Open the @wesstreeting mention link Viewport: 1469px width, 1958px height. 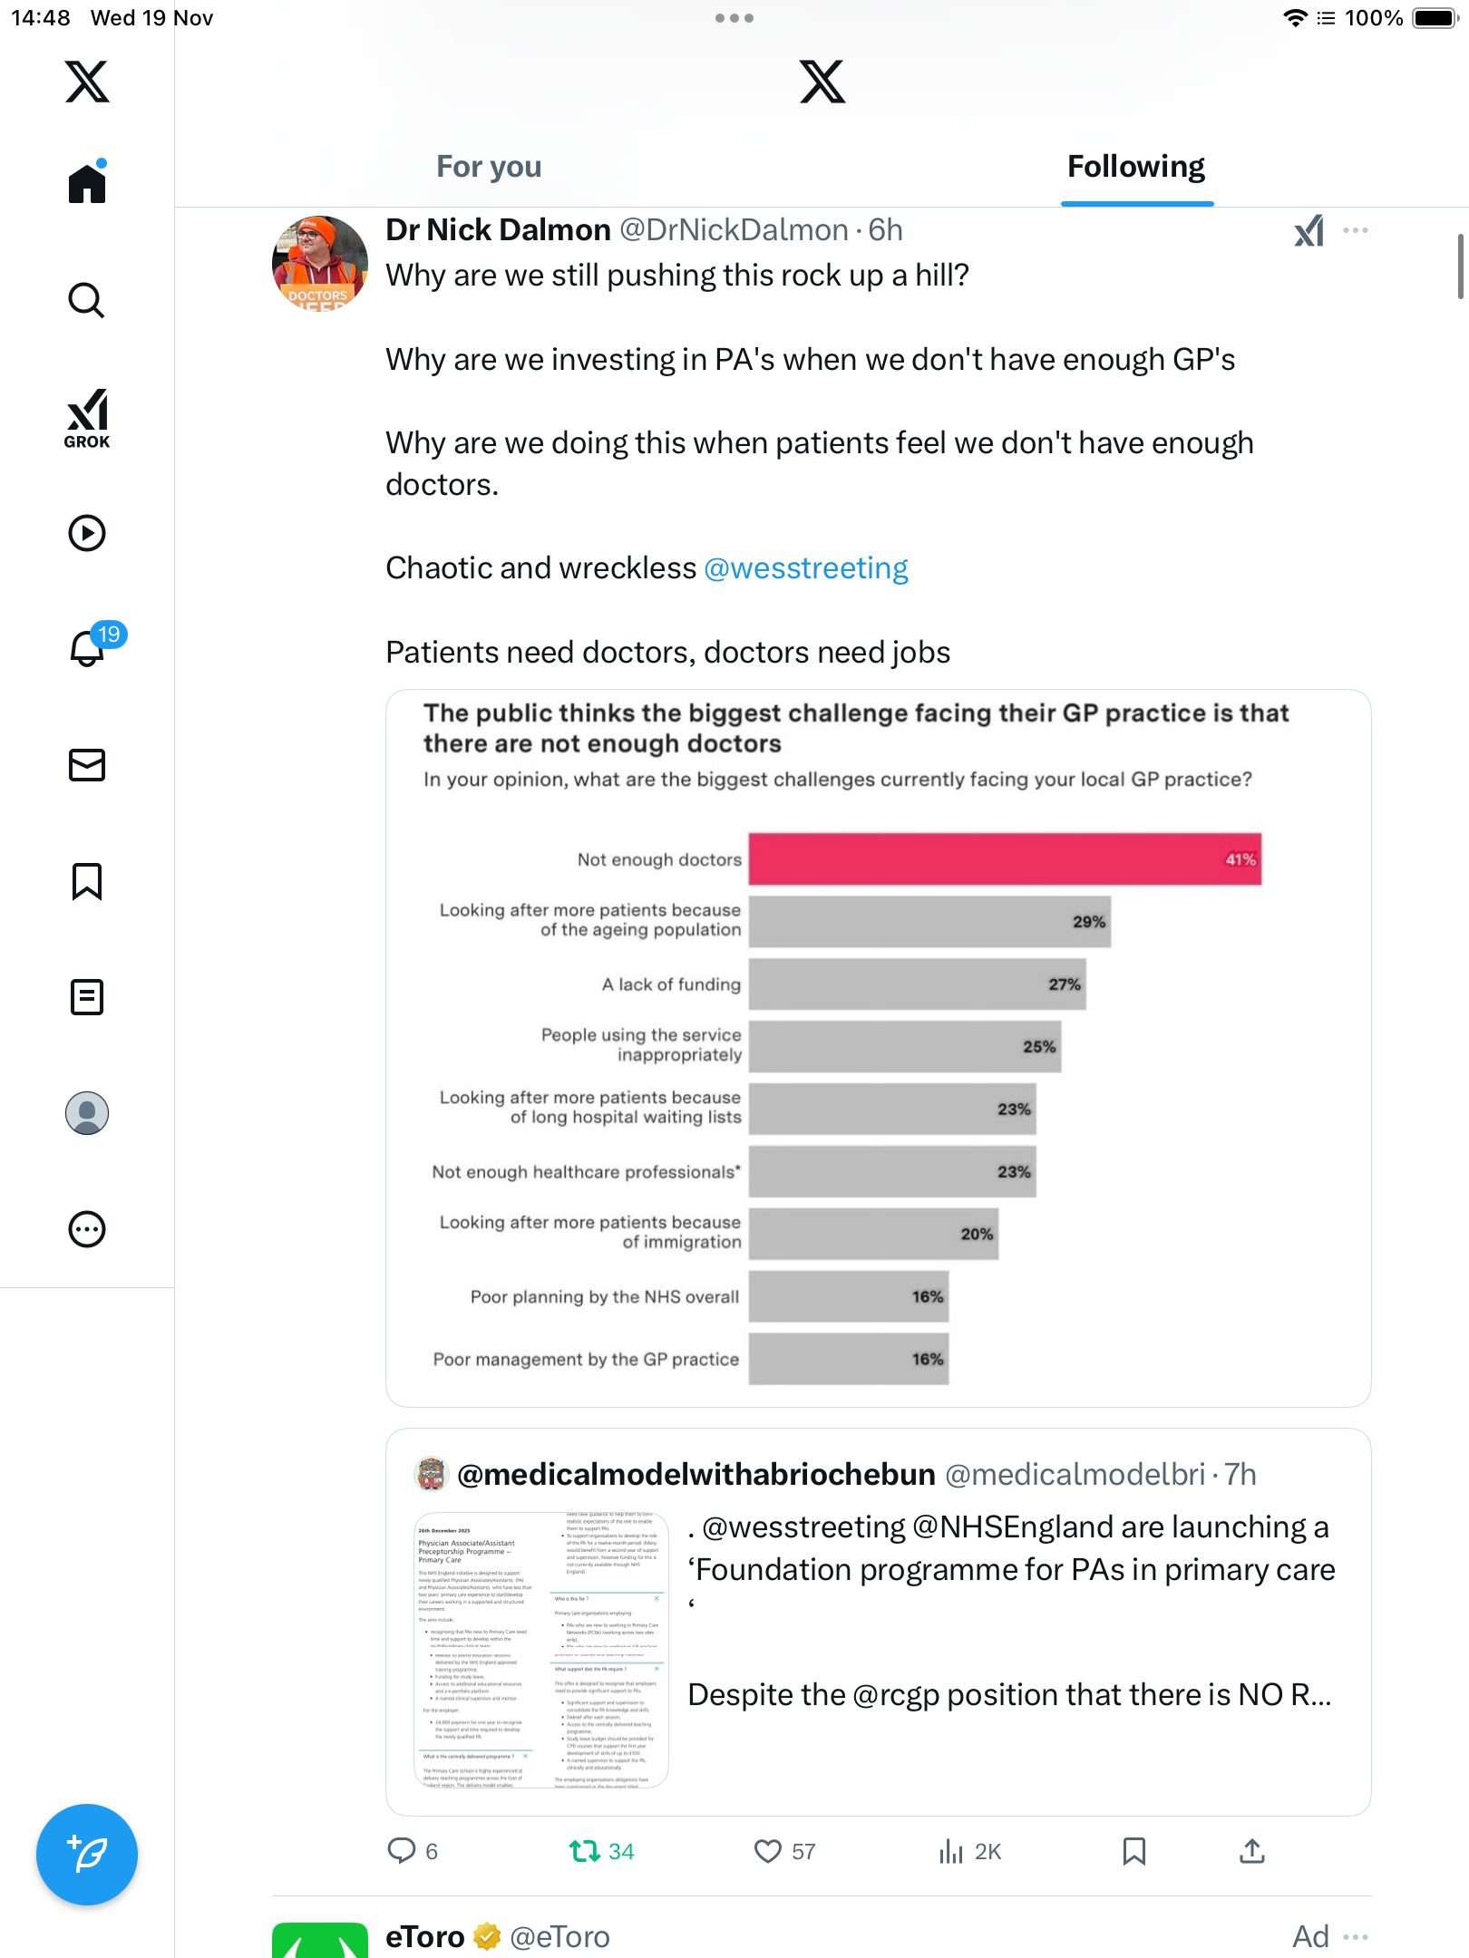coord(805,568)
